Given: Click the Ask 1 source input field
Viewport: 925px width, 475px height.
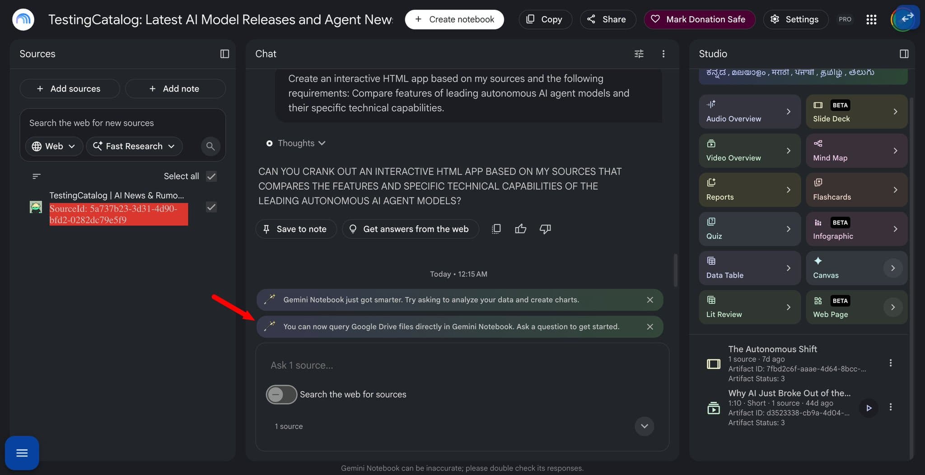Looking at the screenshot, I should (462, 365).
